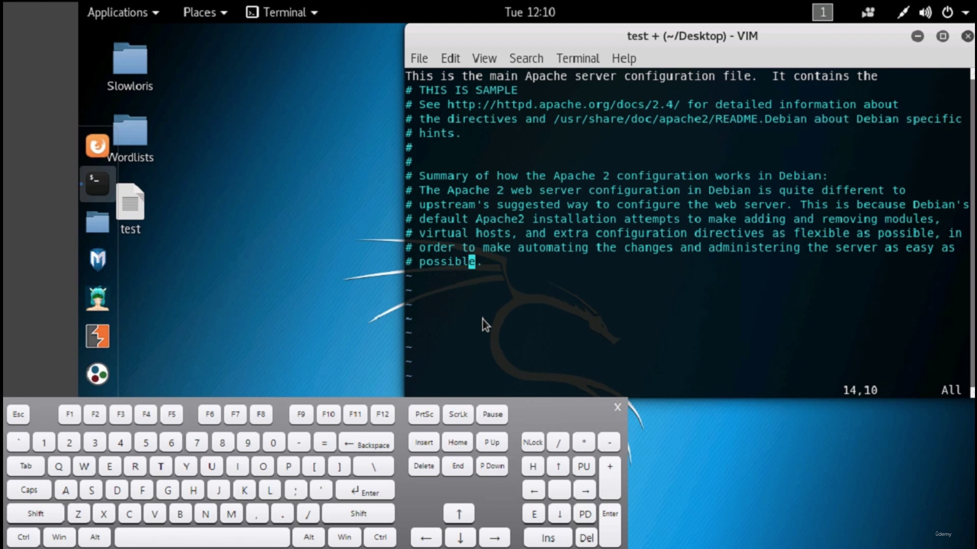Open the Firefox browser dock icon
This screenshot has width=977, height=549.
97,146
